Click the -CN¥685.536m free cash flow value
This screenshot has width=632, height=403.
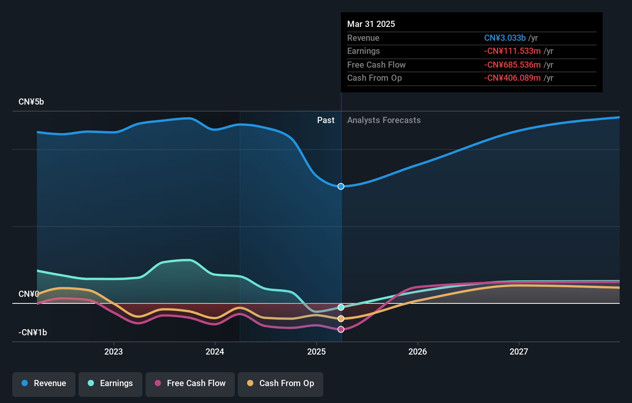tap(512, 65)
